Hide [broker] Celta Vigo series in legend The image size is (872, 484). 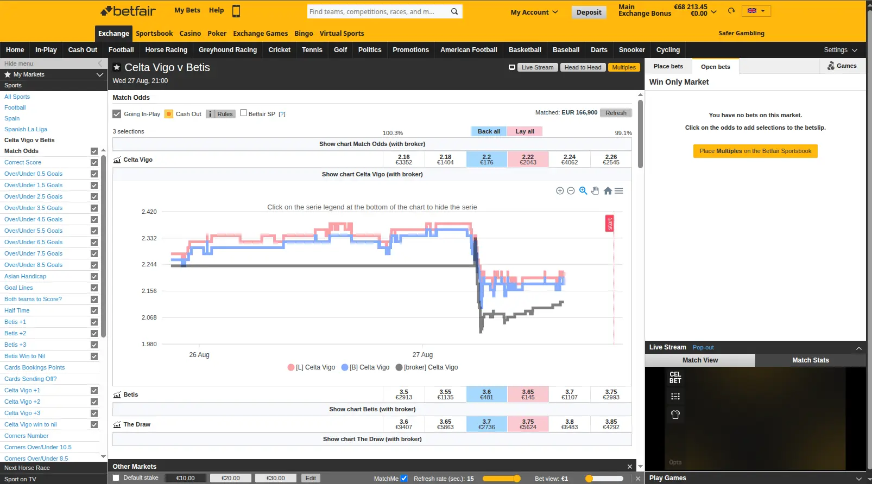[427, 367]
